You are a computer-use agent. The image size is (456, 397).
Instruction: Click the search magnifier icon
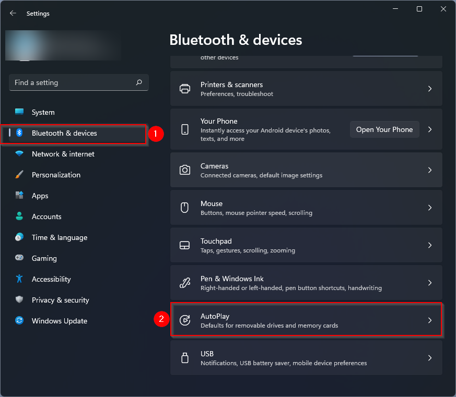pyautogui.click(x=139, y=82)
